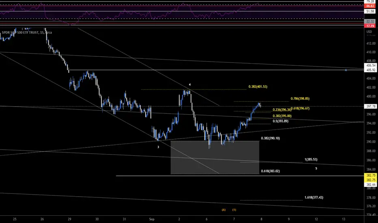Click date 8 on the time axis
Image resolution: width=378 pixels, height=223 pixels.
(261, 219)
